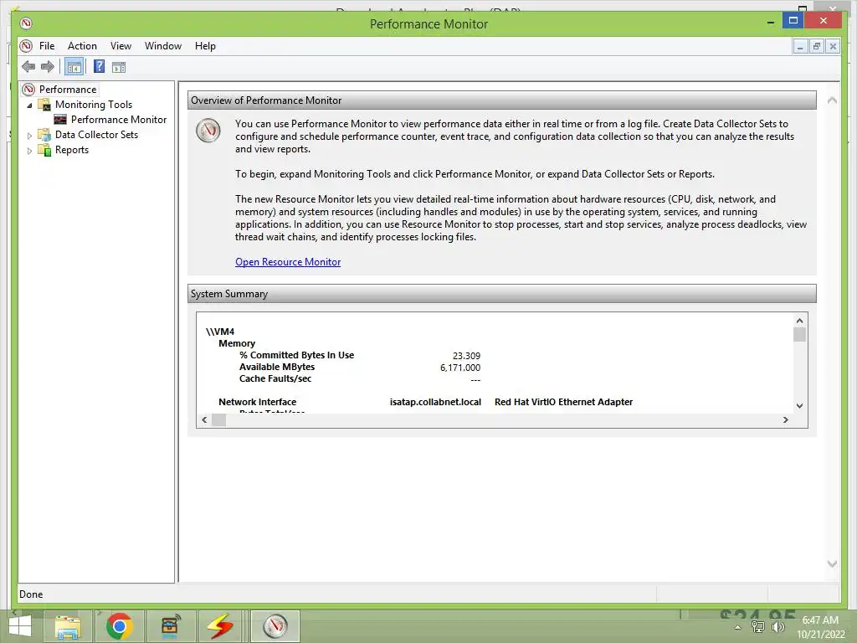Click value 23.309 in summary
Viewport: 857px width, 643px height.
click(466, 356)
